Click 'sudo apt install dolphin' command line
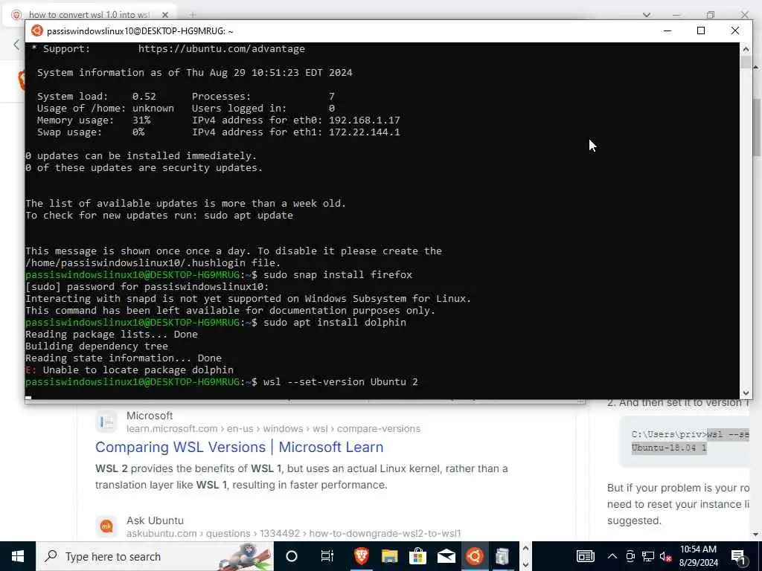The image size is (762, 571). point(335,323)
